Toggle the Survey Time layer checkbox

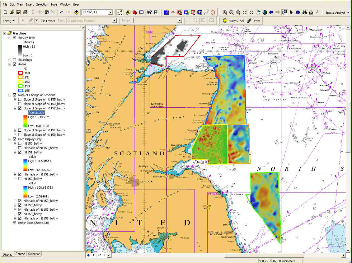[x=15, y=38]
